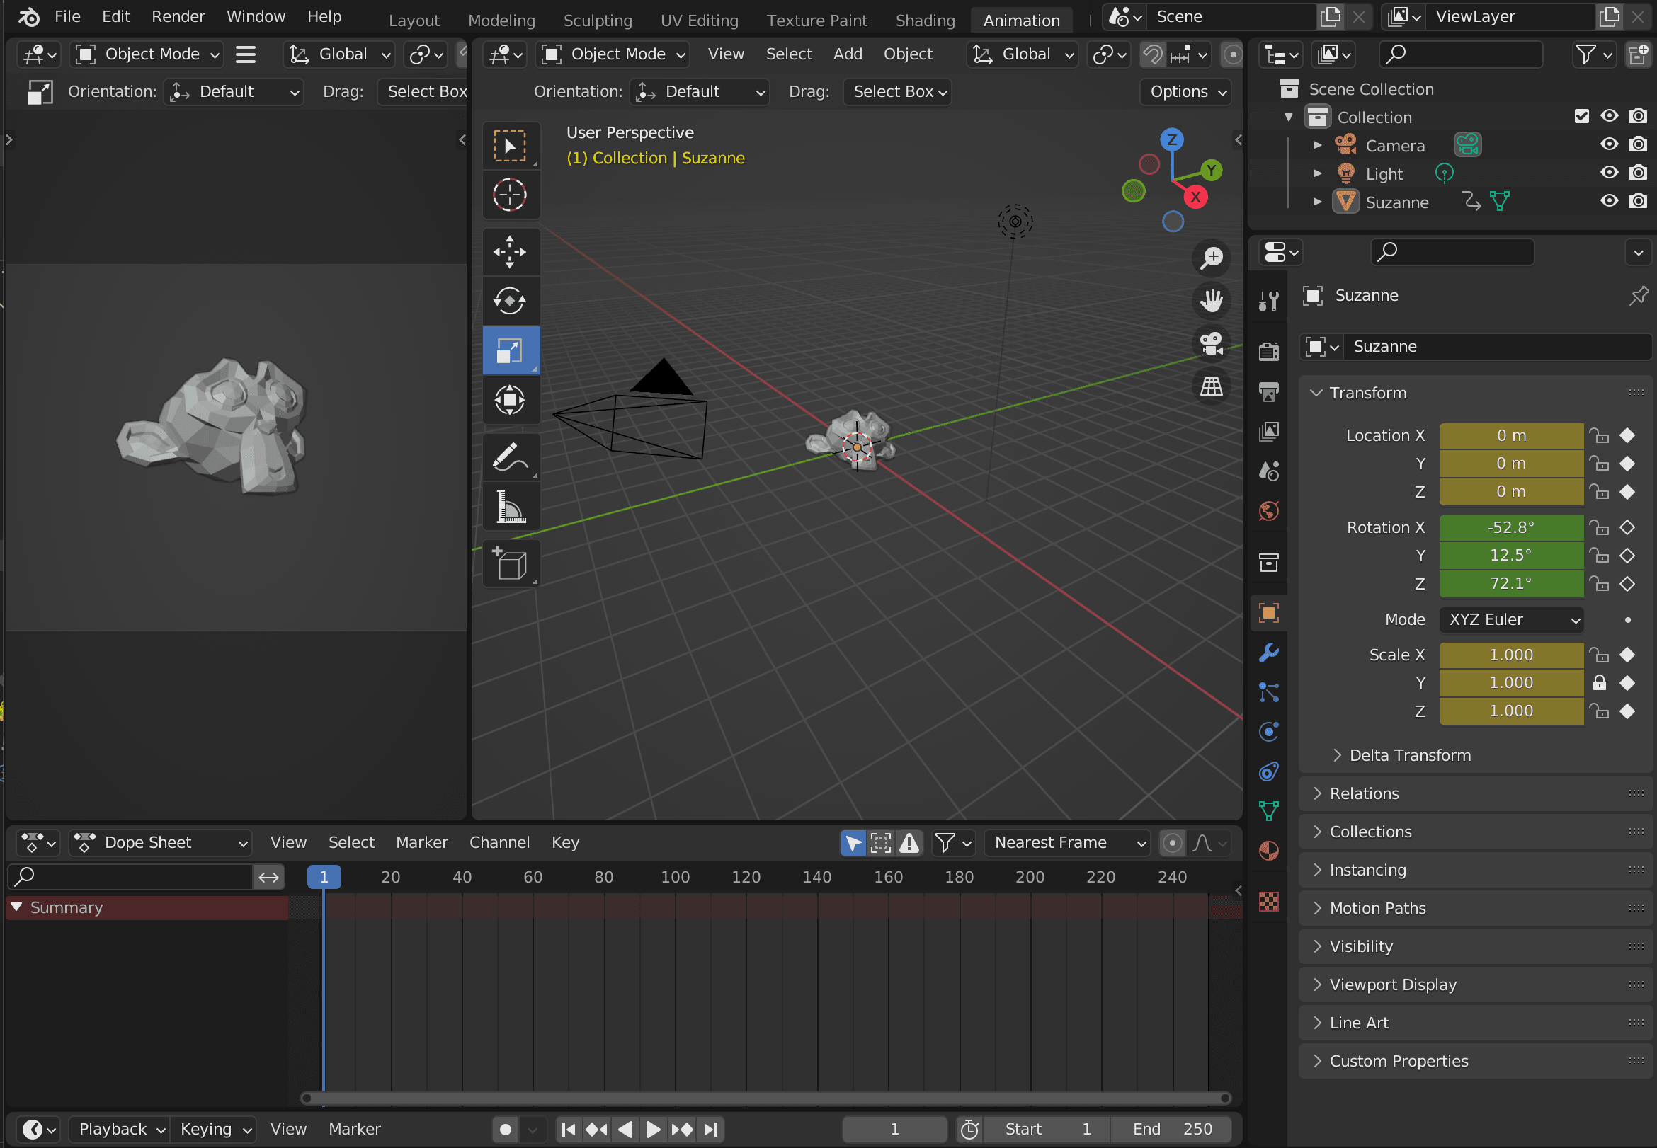Open the Dope Sheet mode dropdown
This screenshot has width=1657, height=1148.
coord(161,843)
